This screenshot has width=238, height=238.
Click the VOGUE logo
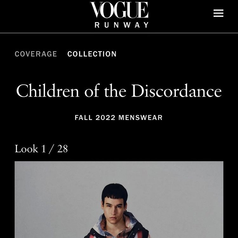[x=119, y=10]
